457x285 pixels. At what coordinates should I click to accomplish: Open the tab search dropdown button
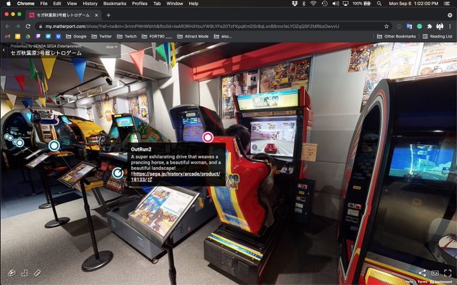(x=450, y=15)
